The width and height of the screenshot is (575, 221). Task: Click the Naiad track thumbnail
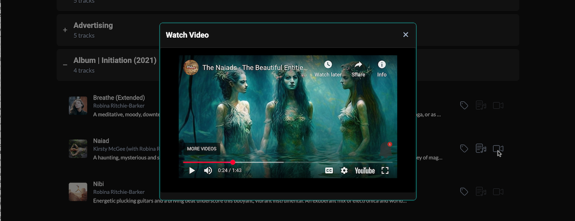[x=78, y=149]
